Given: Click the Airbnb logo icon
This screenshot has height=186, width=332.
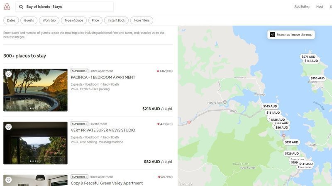Looking at the screenshot, I should click(7, 7).
